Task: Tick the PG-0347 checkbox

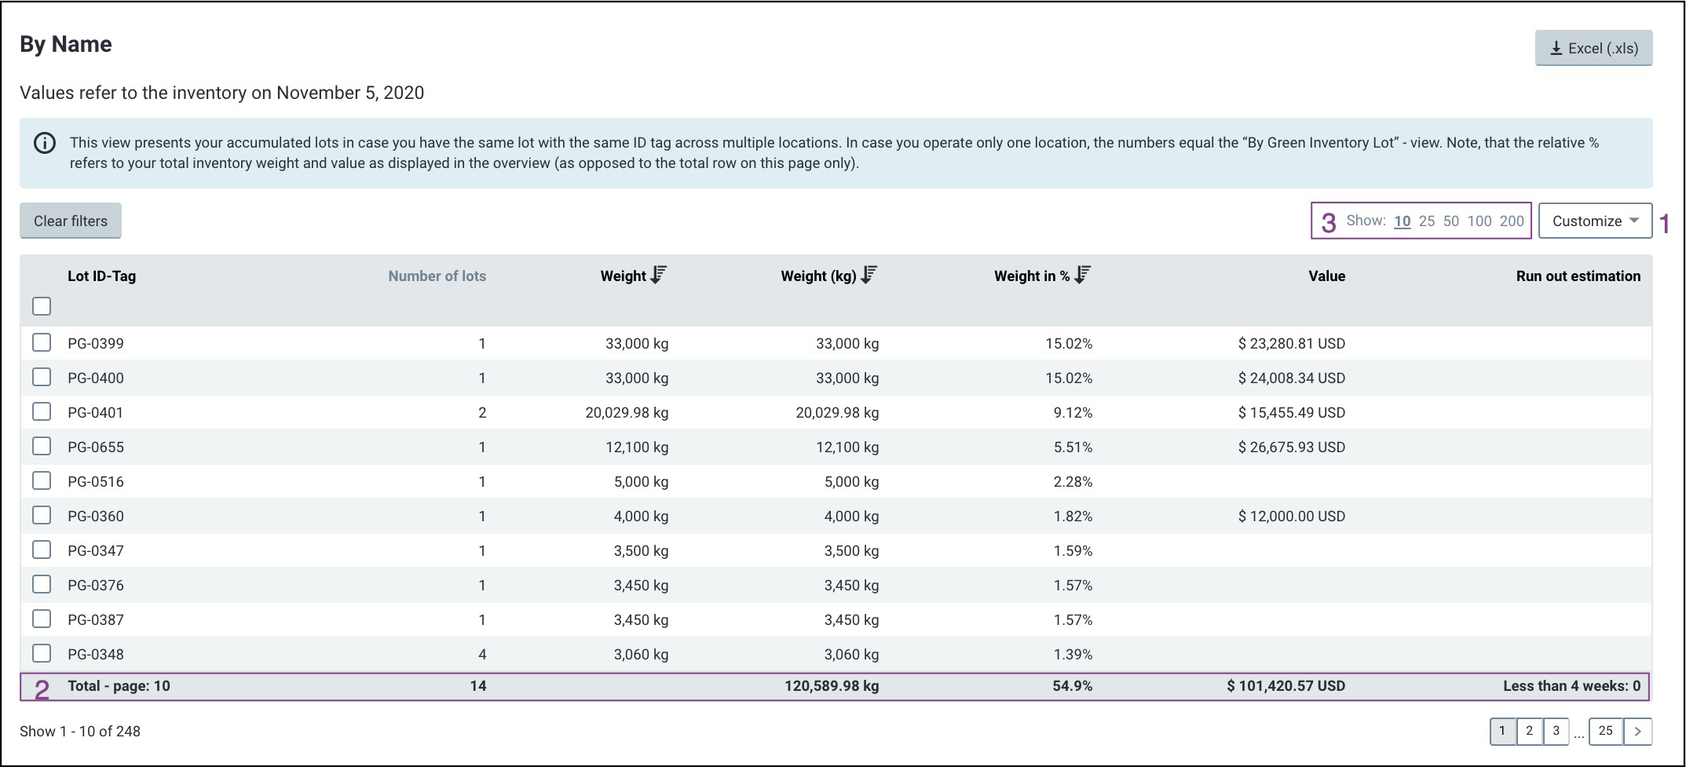Action: [42, 550]
